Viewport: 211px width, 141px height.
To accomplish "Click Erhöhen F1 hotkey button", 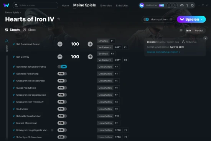I will pyautogui.click(x=106, y=41).
